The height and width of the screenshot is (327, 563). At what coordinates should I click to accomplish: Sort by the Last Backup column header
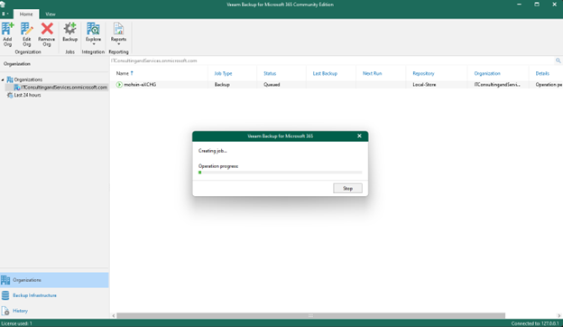point(325,73)
